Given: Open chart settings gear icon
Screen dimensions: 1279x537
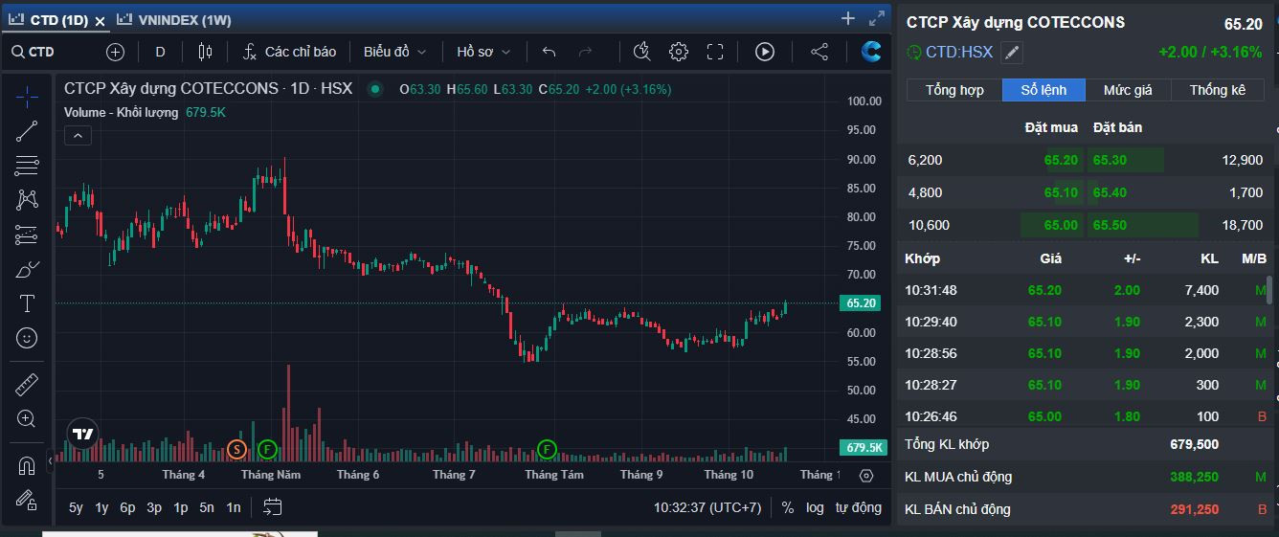Looking at the screenshot, I should pyautogui.click(x=679, y=52).
